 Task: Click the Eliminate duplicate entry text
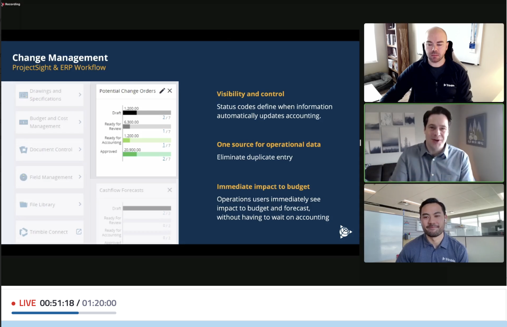[255, 157]
